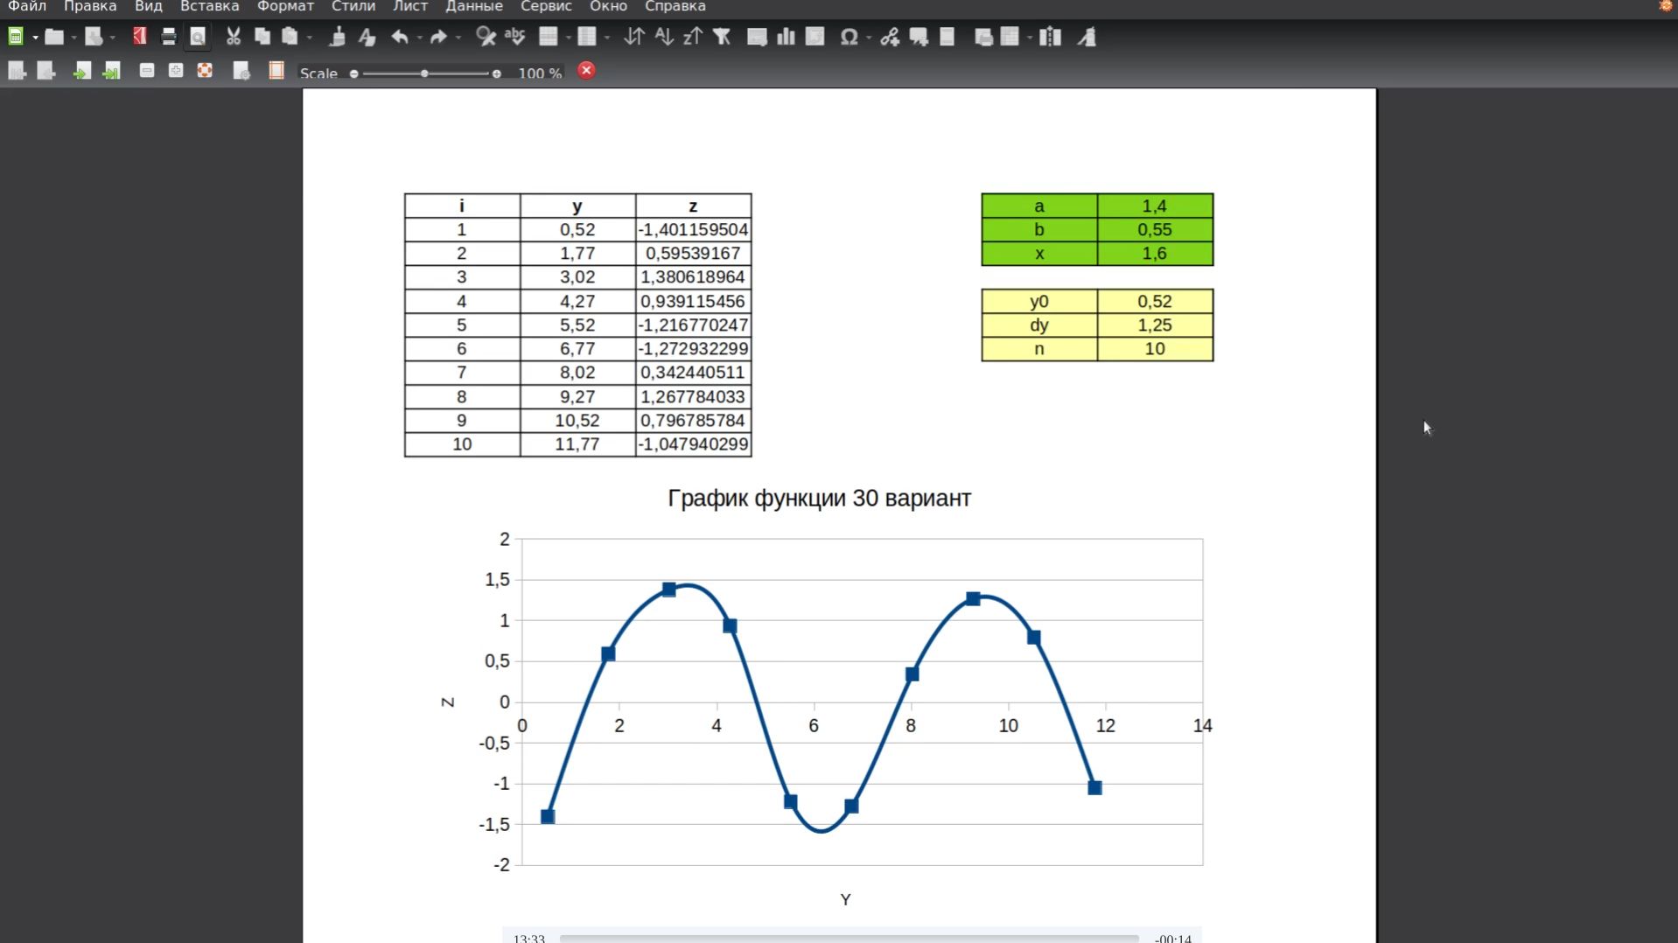Open the Export as PDF tool
This screenshot has height=943, width=1678.
pos(140,37)
